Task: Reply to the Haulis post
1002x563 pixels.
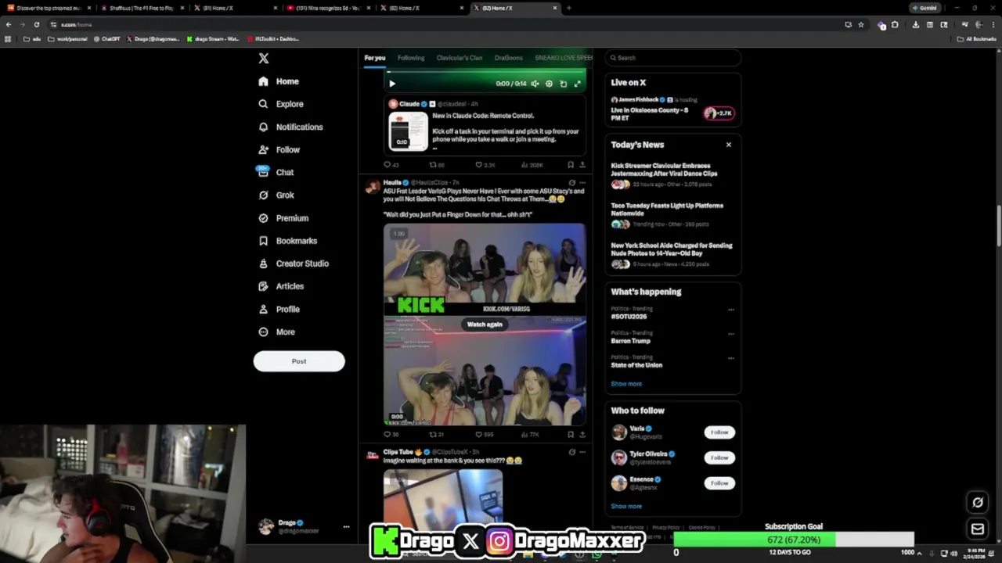Action: point(391,435)
